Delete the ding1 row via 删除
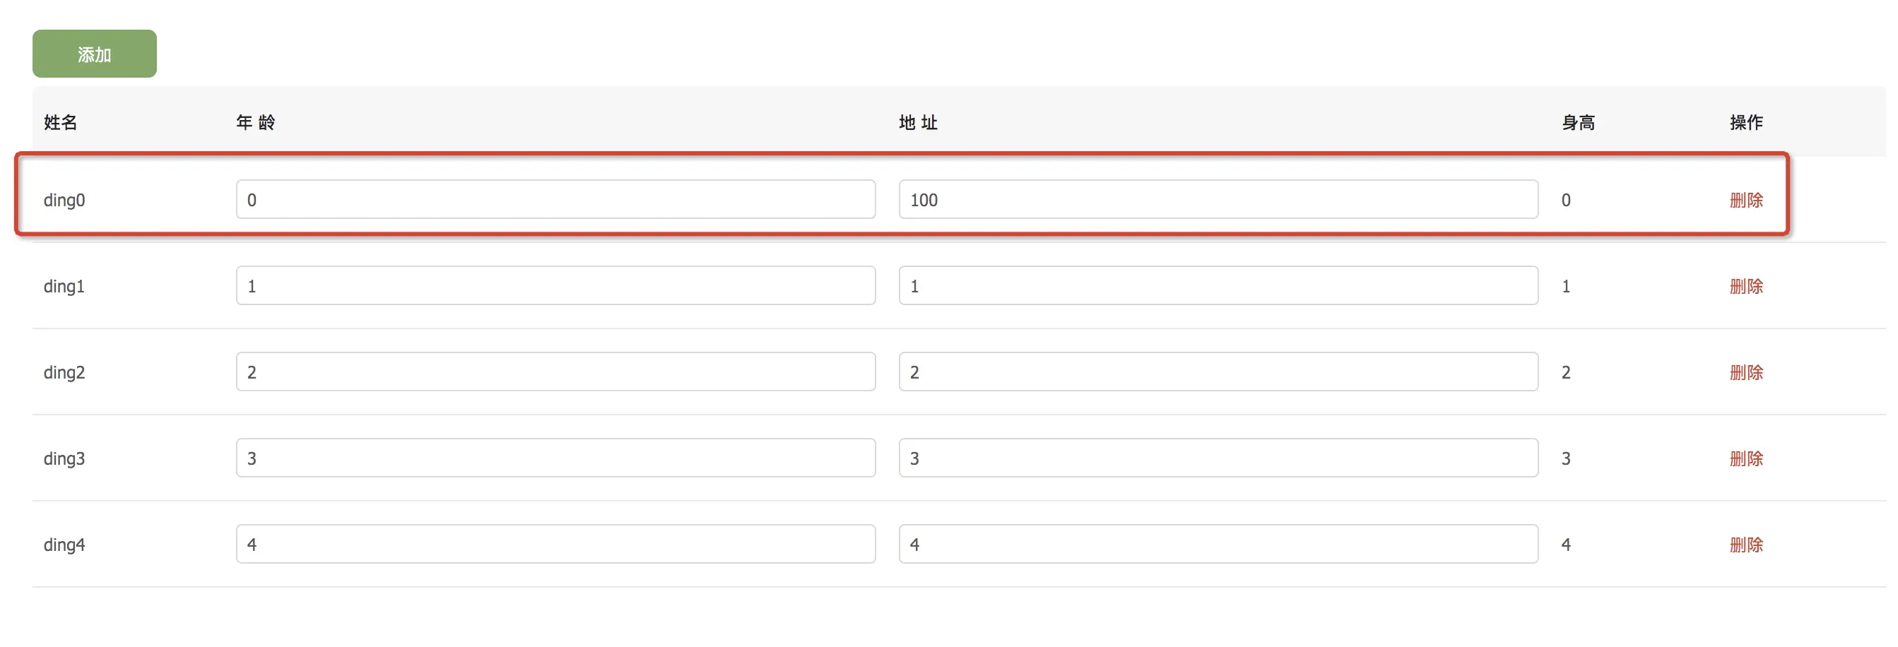The image size is (1898, 647). [x=1745, y=286]
